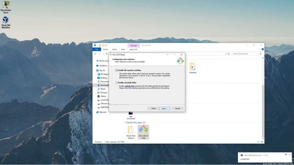Image resolution: width=294 pixels, height=165 pixels.
Task: Open Local Disk in the sidebar
Action: [103, 100]
